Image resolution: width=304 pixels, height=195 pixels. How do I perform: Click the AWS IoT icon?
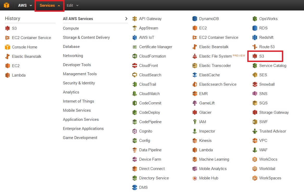point(134,37)
